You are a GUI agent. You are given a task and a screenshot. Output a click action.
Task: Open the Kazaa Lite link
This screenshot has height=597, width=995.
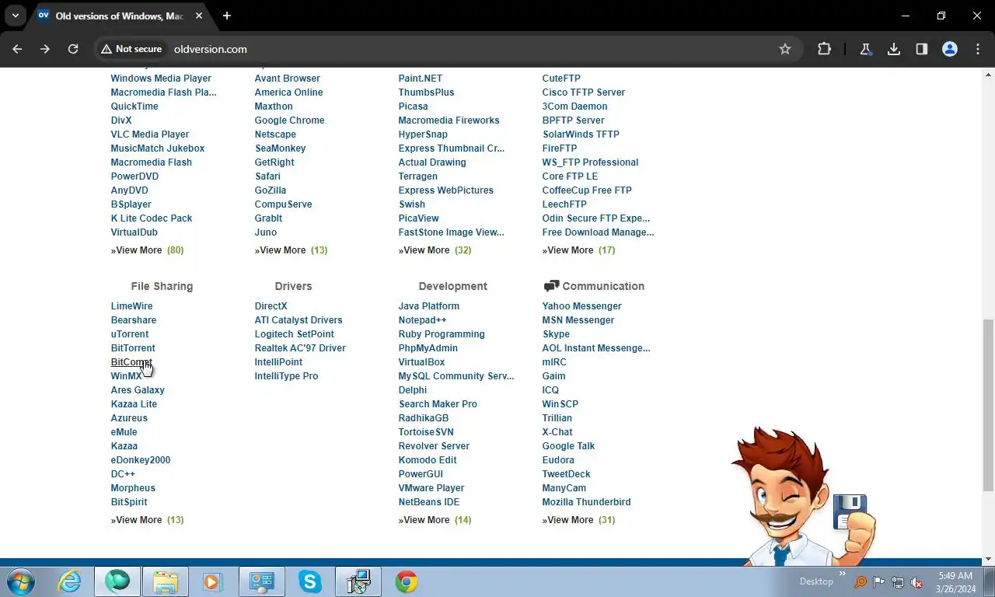tap(134, 404)
